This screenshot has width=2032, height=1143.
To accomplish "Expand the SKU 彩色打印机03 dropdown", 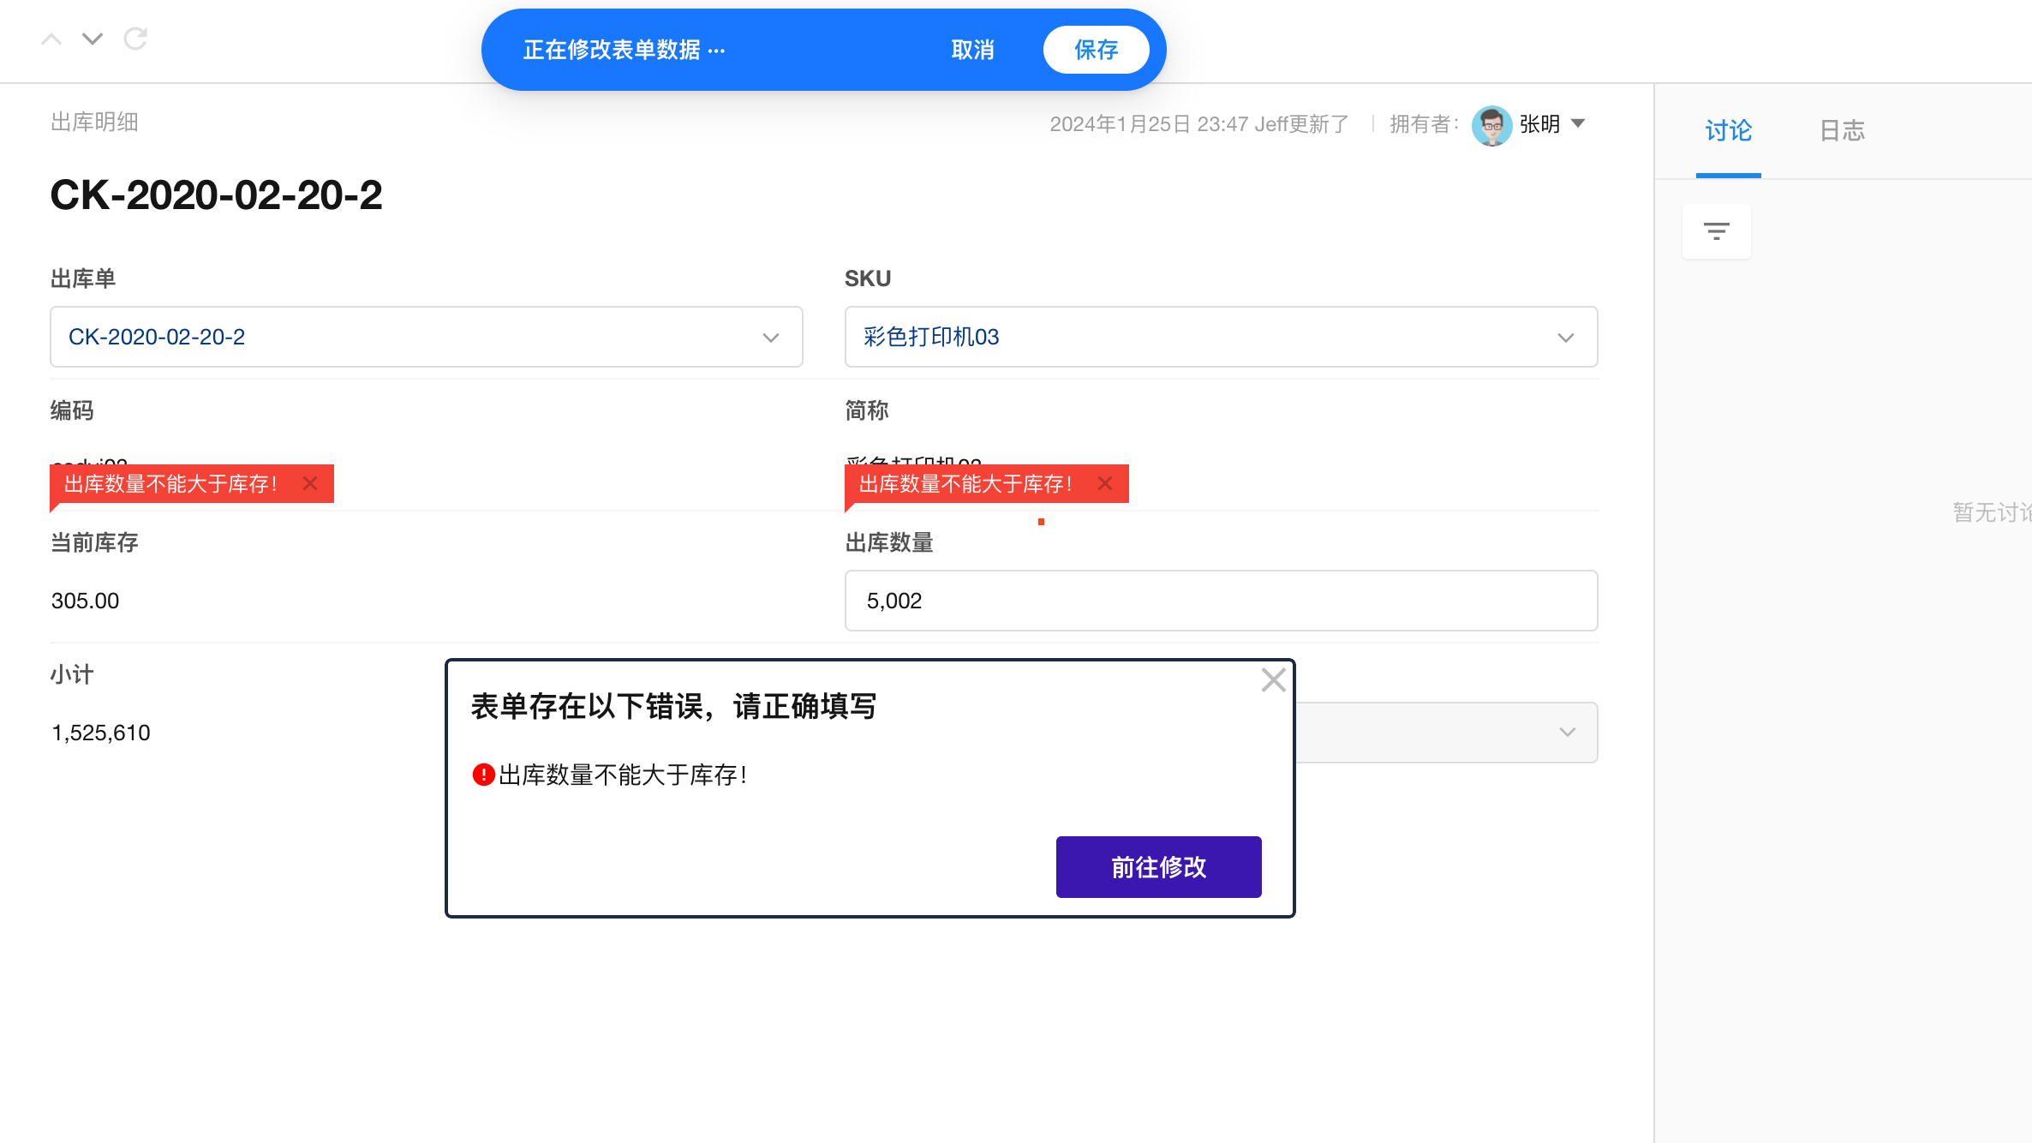I will (x=1565, y=338).
